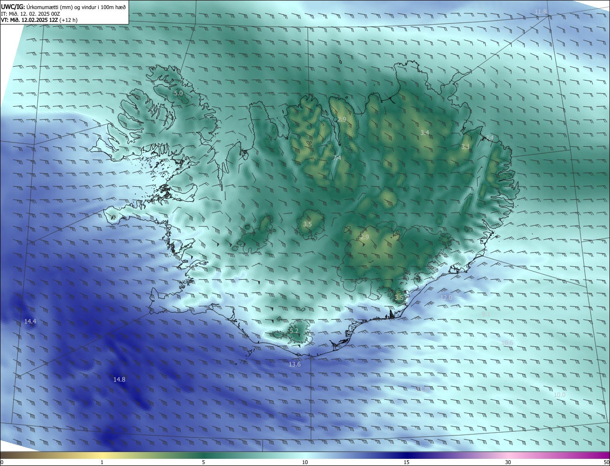The height and width of the screenshot is (466, 610).
Task: Click the 14.8 value label
Action: click(119, 379)
